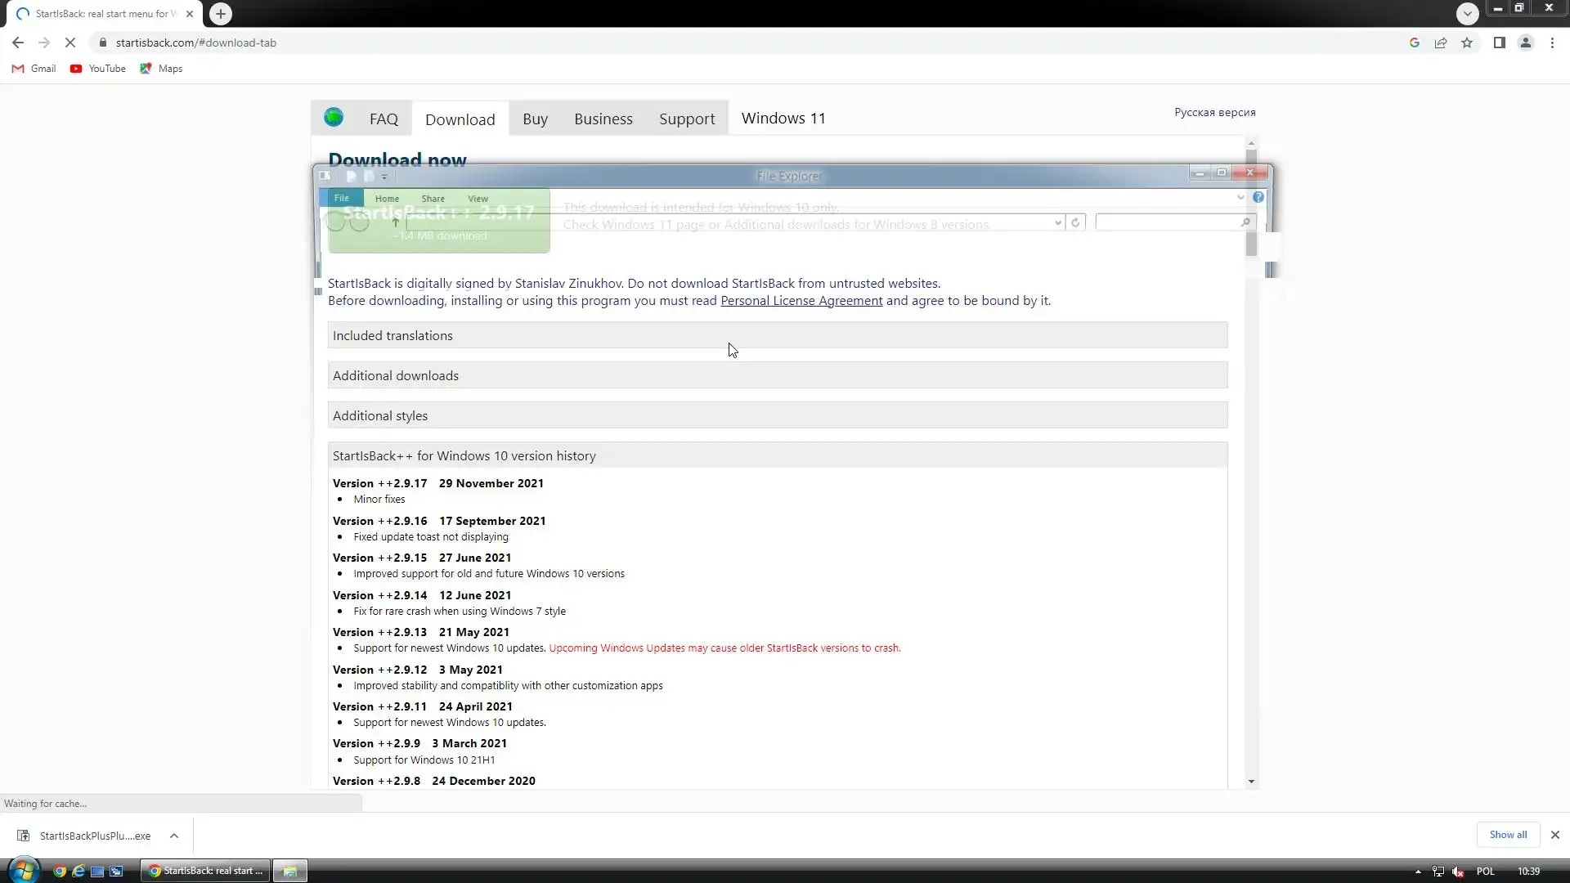Stop loading the page
Image resolution: width=1570 pixels, height=883 pixels.
pos(70,43)
